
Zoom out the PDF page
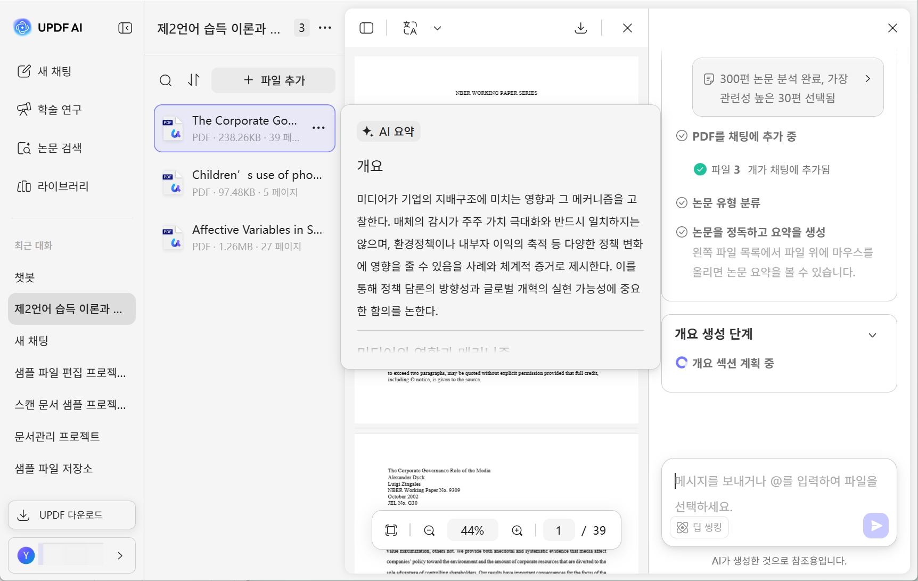tap(429, 530)
